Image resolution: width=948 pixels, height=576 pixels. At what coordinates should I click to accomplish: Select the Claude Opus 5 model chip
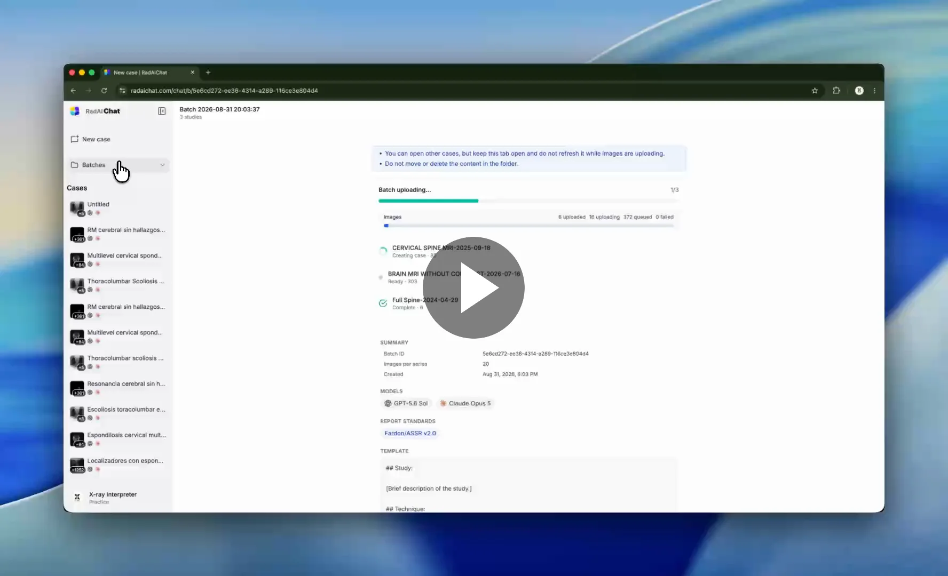pyautogui.click(x=465, y=403)
